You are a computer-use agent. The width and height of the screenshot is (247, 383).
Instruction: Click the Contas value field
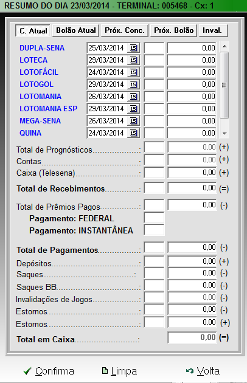coord(192,160)
